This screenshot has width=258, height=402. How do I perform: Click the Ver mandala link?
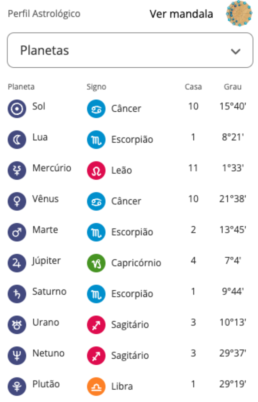181,14
